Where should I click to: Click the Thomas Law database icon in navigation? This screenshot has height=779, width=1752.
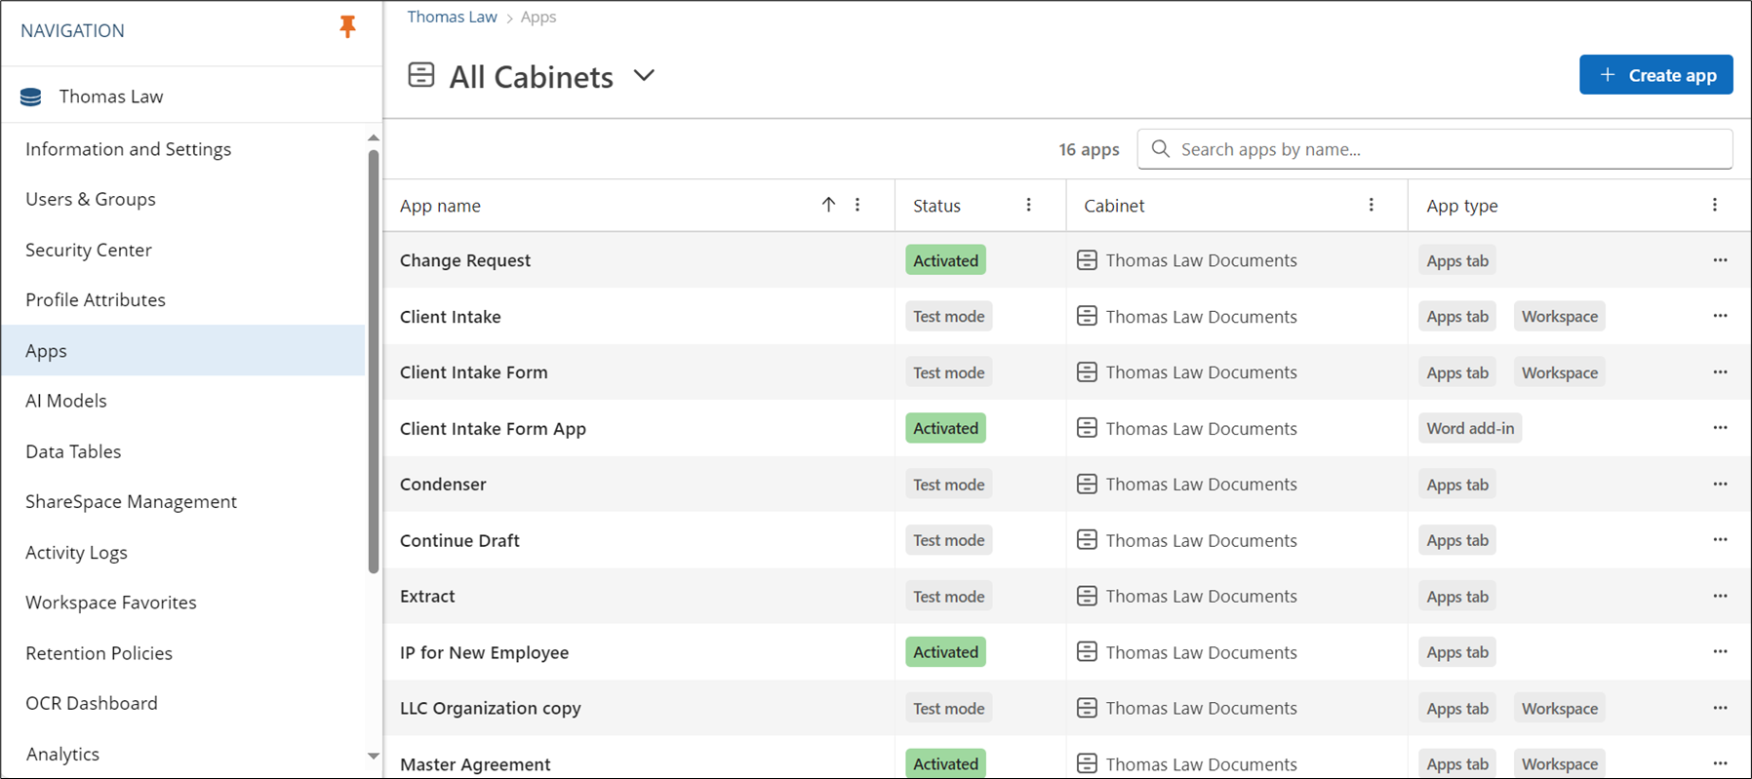click(31, 97)
